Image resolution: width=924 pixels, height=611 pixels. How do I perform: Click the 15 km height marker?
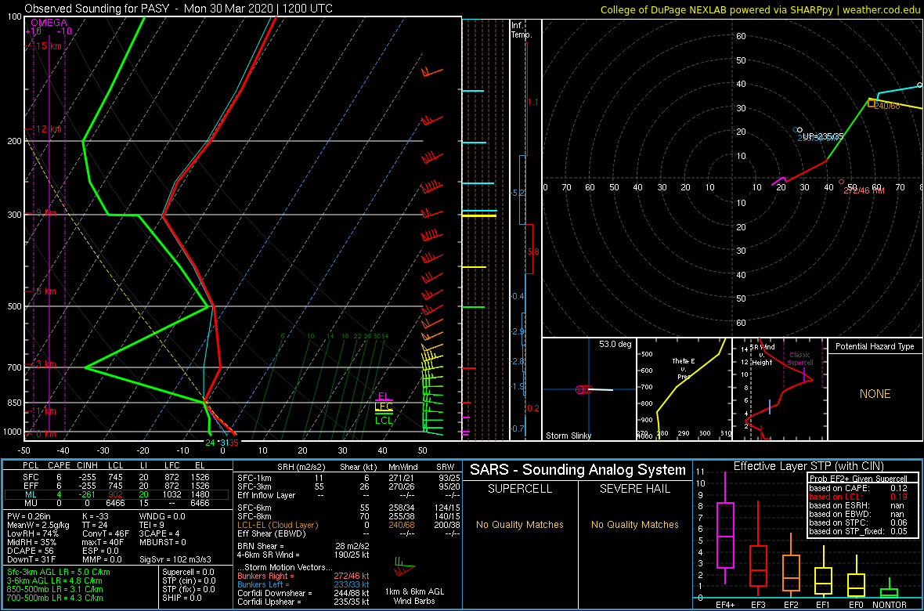(49, 46)
